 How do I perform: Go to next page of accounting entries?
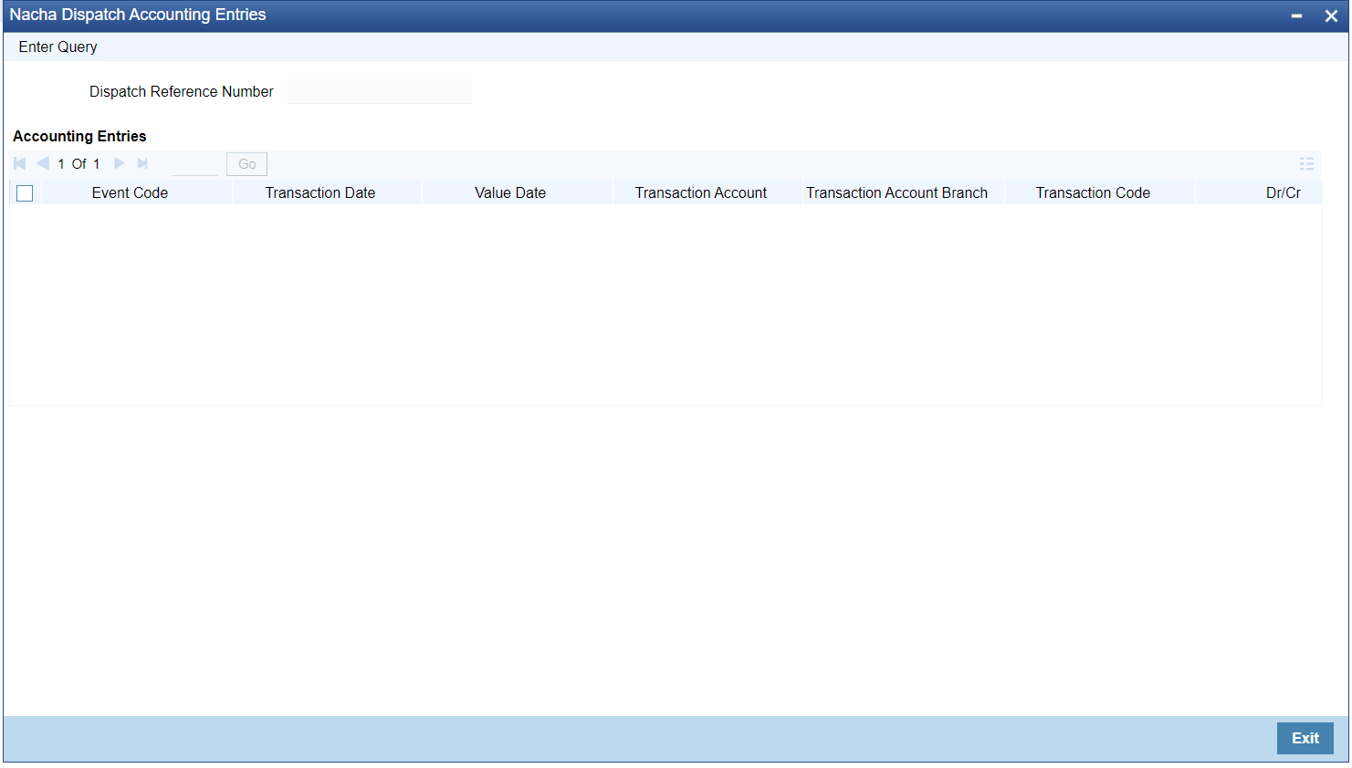120,164
